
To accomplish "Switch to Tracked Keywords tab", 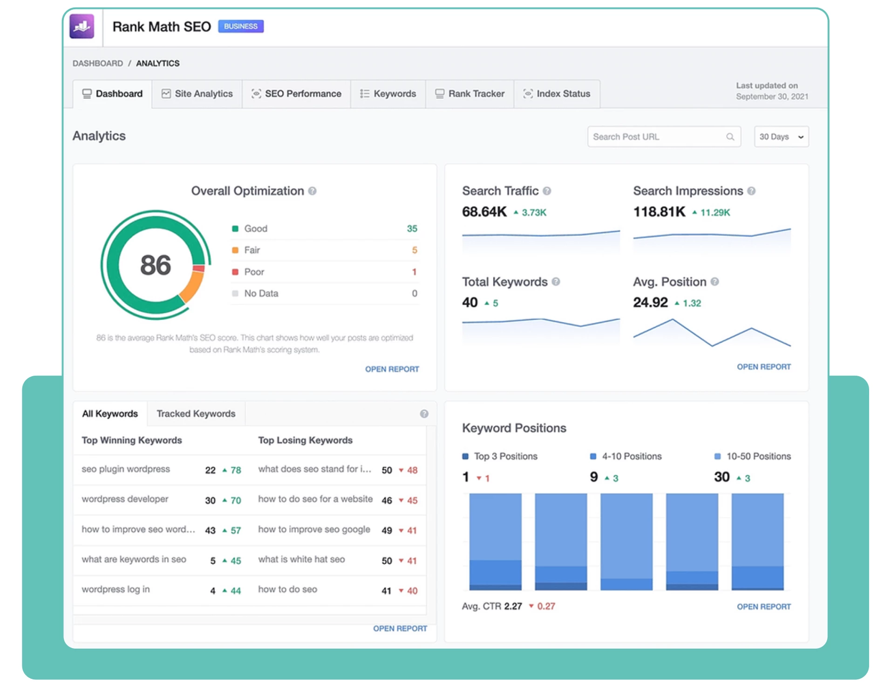I will pyautogui.click(x=196, y=414).
